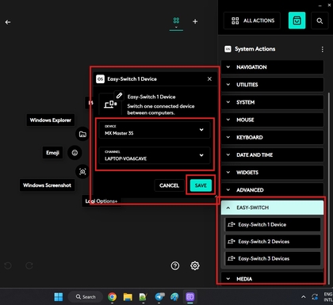Open help with question mark icon
Viewport: 333px width, 305px height.
click(x=175, y=265)
